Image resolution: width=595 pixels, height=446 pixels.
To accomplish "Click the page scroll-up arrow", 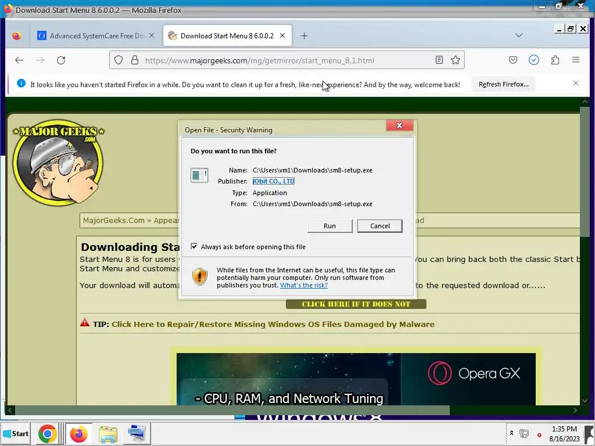I will point(585,102).
